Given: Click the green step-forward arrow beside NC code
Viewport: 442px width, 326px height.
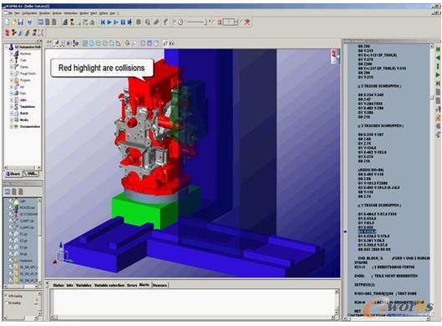Looking at the screenshot, I should 438,75.
